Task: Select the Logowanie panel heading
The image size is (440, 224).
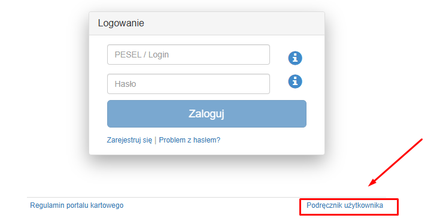Action: point(121,23)
